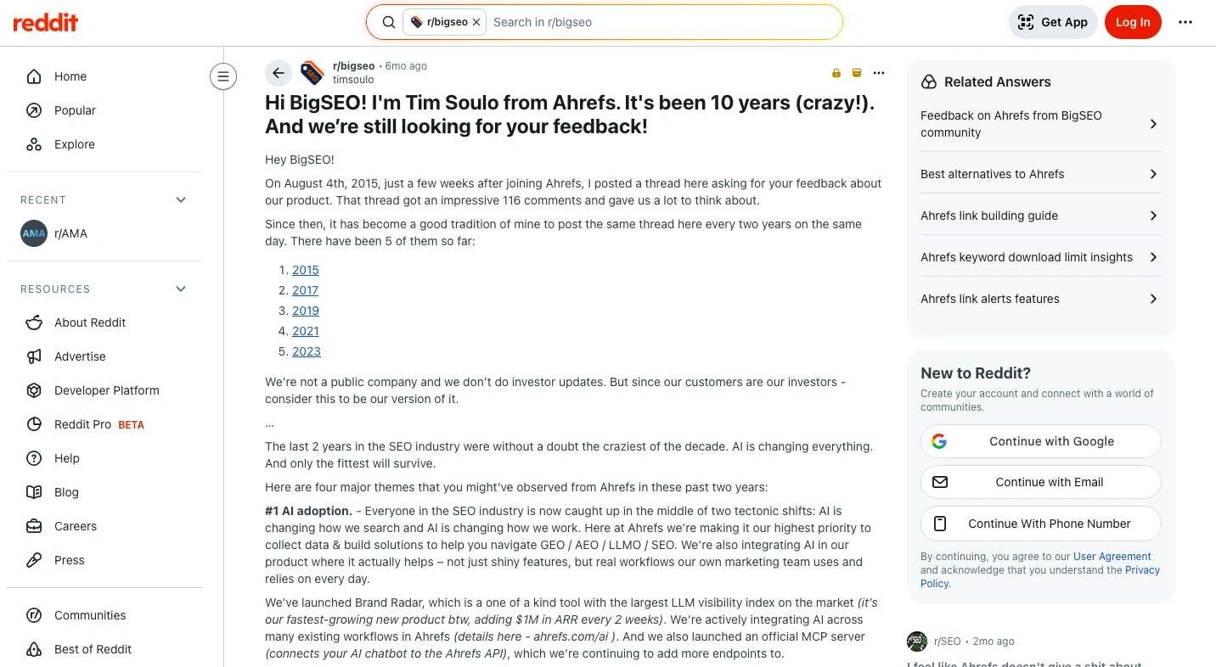Collapse the left sidebar navigation

point(223,77)
